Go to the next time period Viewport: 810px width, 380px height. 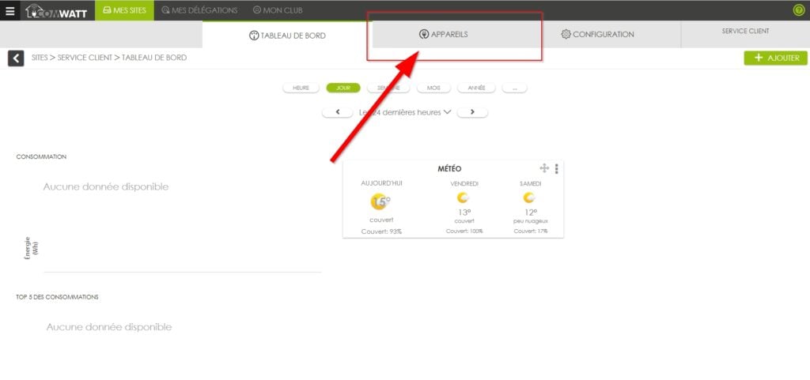coord(472,112)
